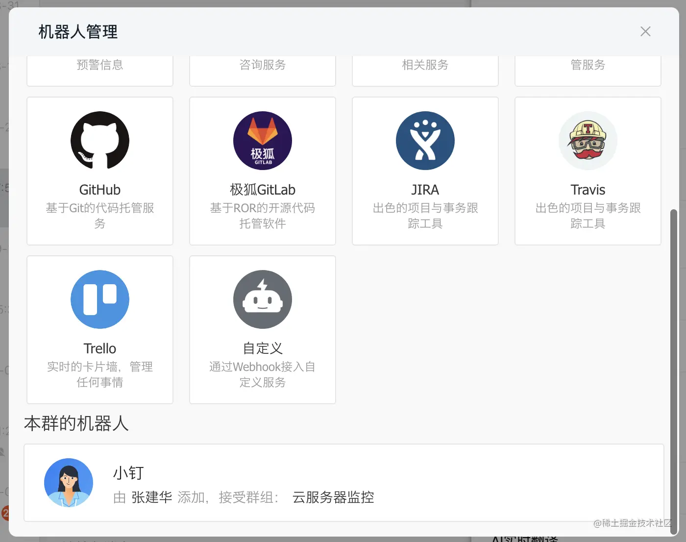Click the JIRA title label

coord(425,190)
